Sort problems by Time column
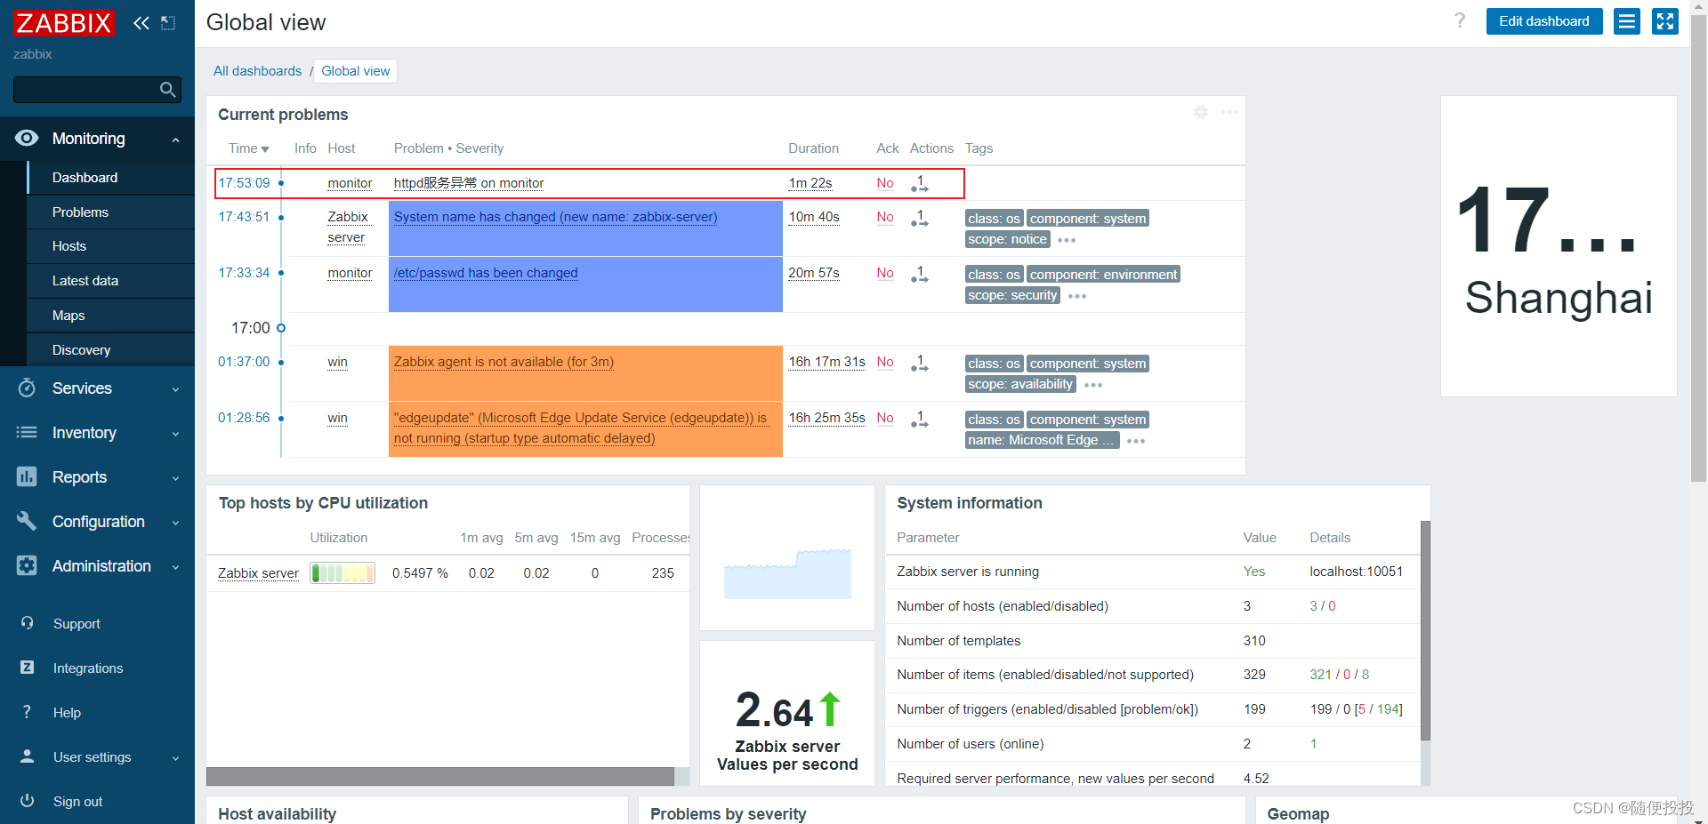 (248, 148)
